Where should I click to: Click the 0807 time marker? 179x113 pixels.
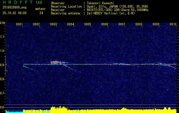pos(122,24)
